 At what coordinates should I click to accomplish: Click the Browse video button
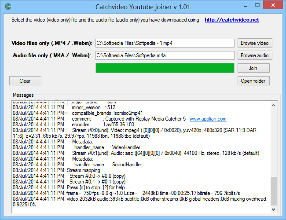[255, 43]
